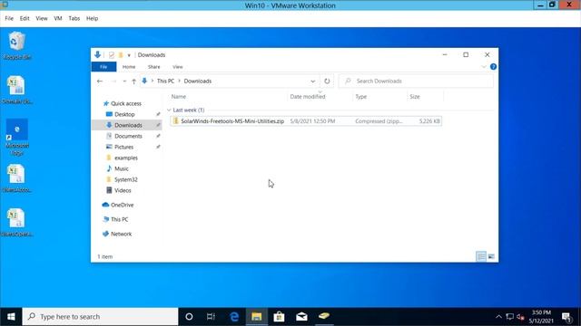
Task: Click the chevron after This PC in path
Action: point(179,81)
